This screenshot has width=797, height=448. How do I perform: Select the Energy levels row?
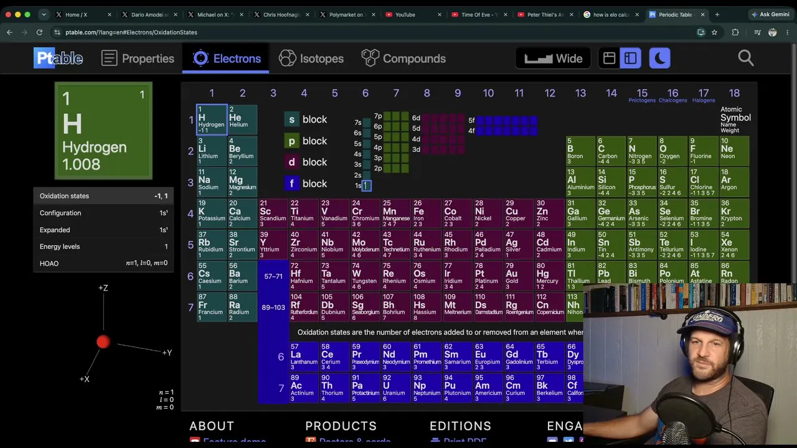[103, 246]
